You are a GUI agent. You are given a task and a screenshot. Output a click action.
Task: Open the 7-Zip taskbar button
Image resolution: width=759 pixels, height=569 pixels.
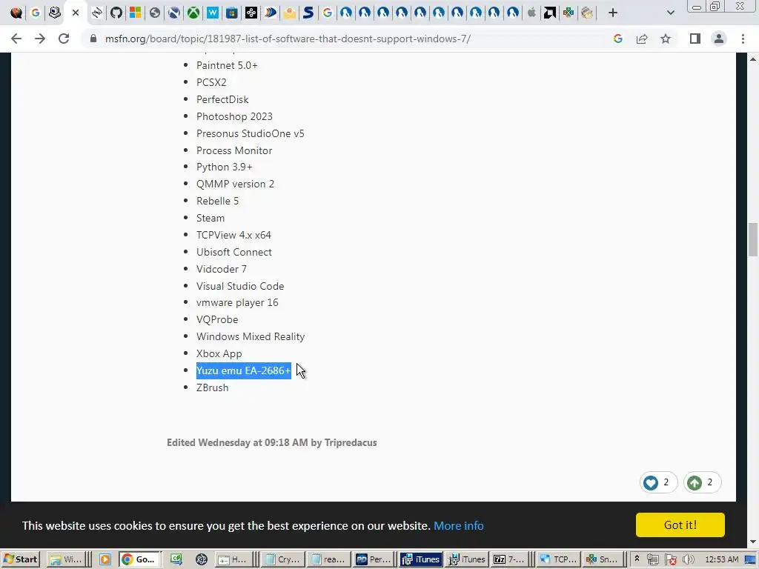(508, 559)
